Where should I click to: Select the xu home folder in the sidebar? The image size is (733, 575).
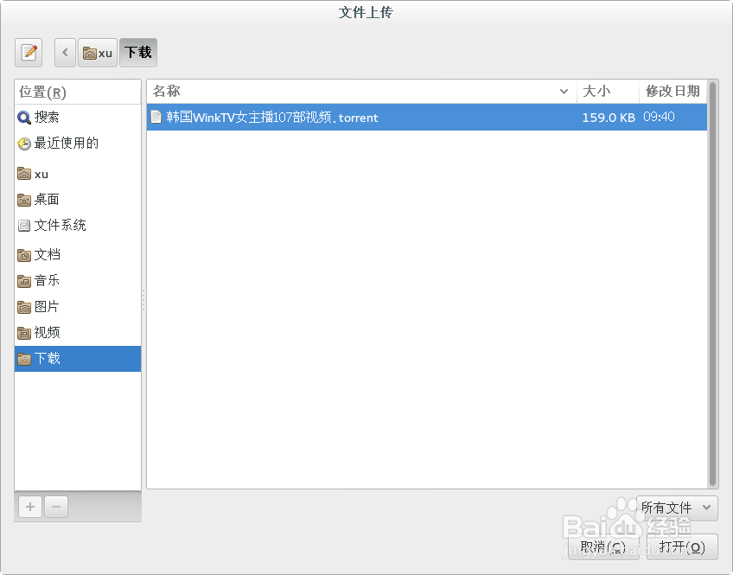coord(78,174)
